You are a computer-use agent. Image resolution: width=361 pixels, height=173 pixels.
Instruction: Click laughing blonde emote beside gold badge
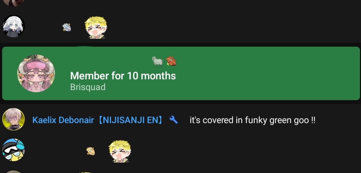120,151
